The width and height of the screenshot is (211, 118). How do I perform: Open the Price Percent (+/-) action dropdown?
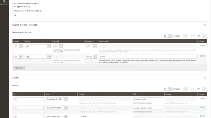(56, 117)
